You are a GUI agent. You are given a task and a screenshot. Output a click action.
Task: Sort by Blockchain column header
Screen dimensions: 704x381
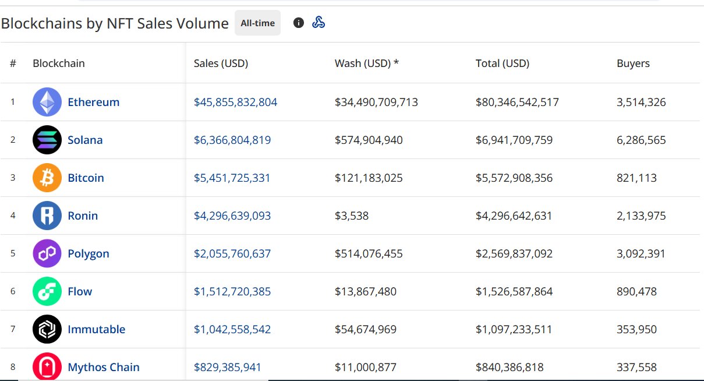click(x=59, y=63)
